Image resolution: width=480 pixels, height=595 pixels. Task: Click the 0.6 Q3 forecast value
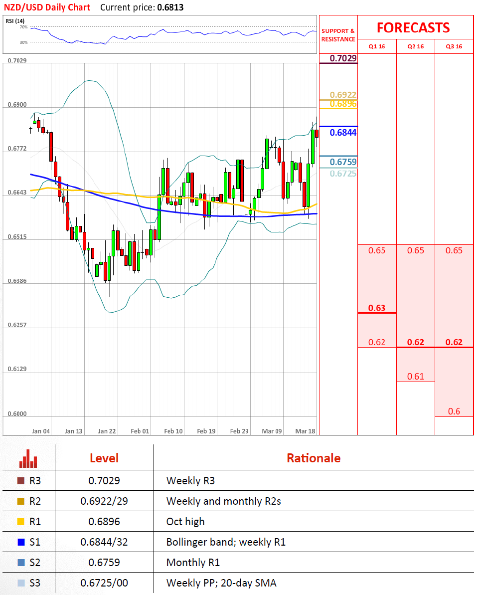click(x=454, y=411)
